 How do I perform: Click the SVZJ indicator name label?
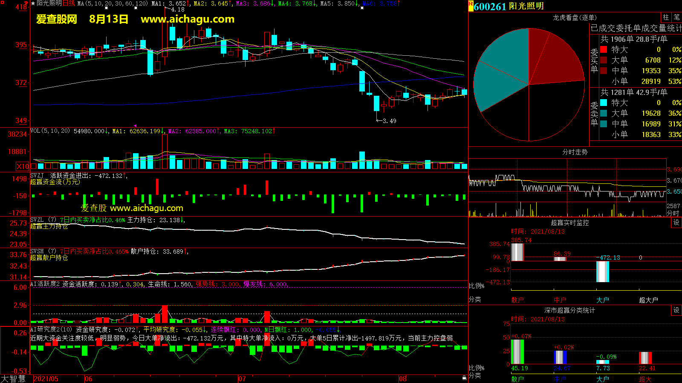37,175
